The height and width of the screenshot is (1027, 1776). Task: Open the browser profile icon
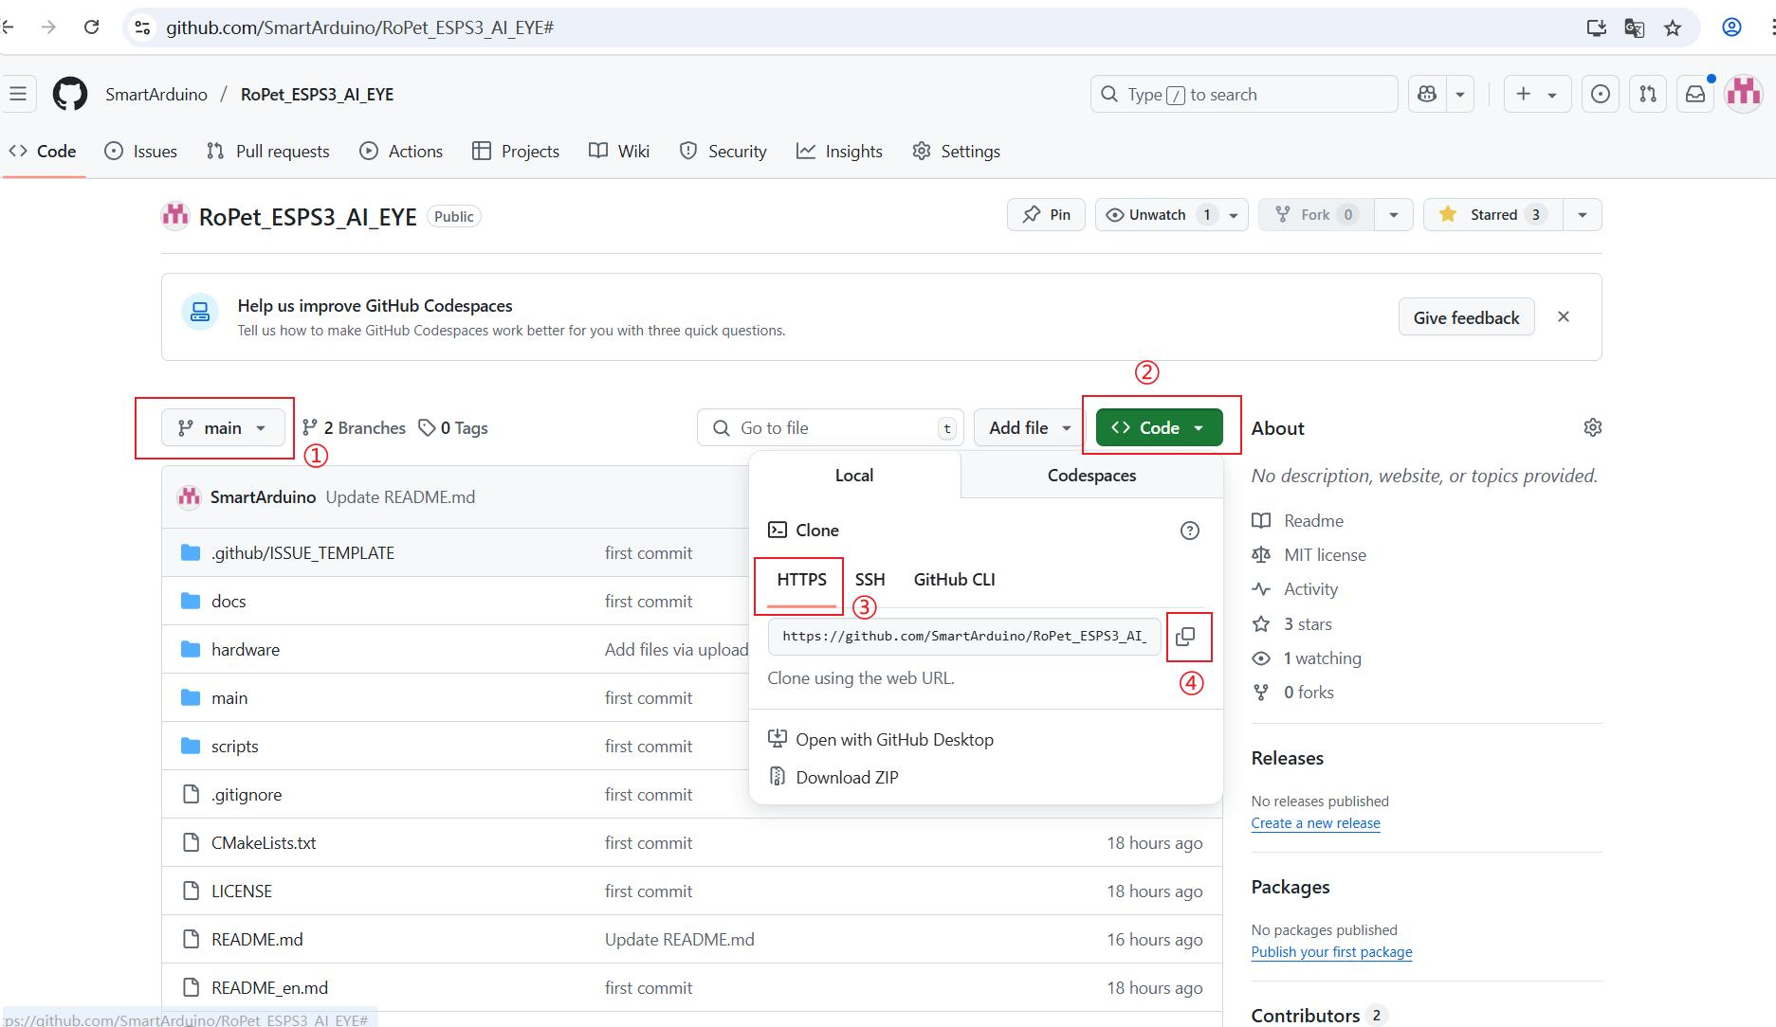point(1731,27)
